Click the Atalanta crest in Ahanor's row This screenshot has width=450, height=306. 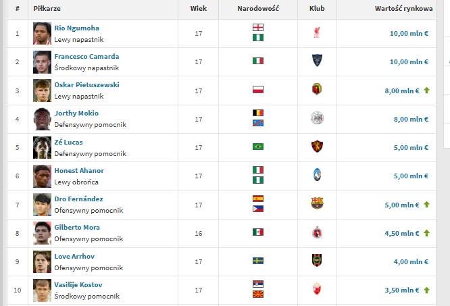click(x=317, y=175)
